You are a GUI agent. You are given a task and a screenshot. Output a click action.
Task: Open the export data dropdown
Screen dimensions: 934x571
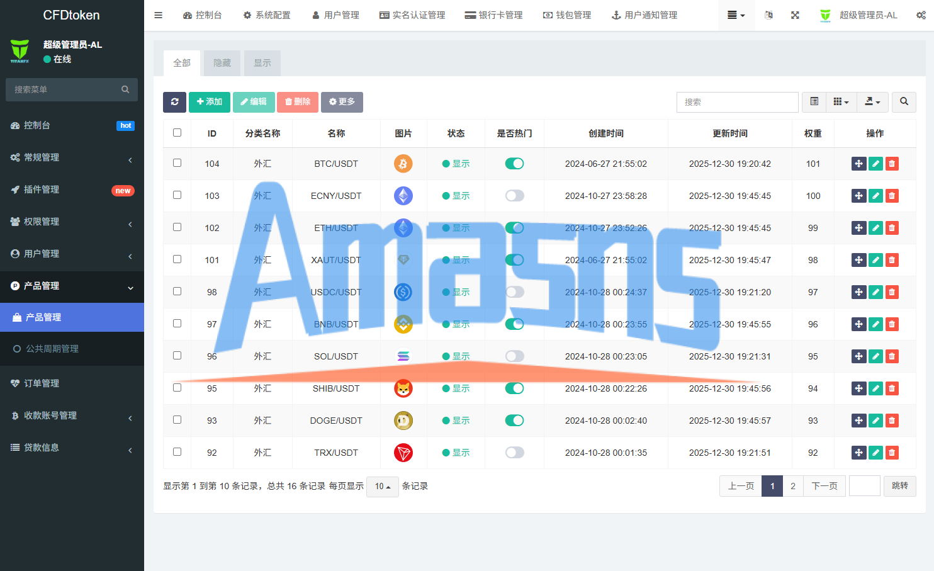[x=873, y=102]
